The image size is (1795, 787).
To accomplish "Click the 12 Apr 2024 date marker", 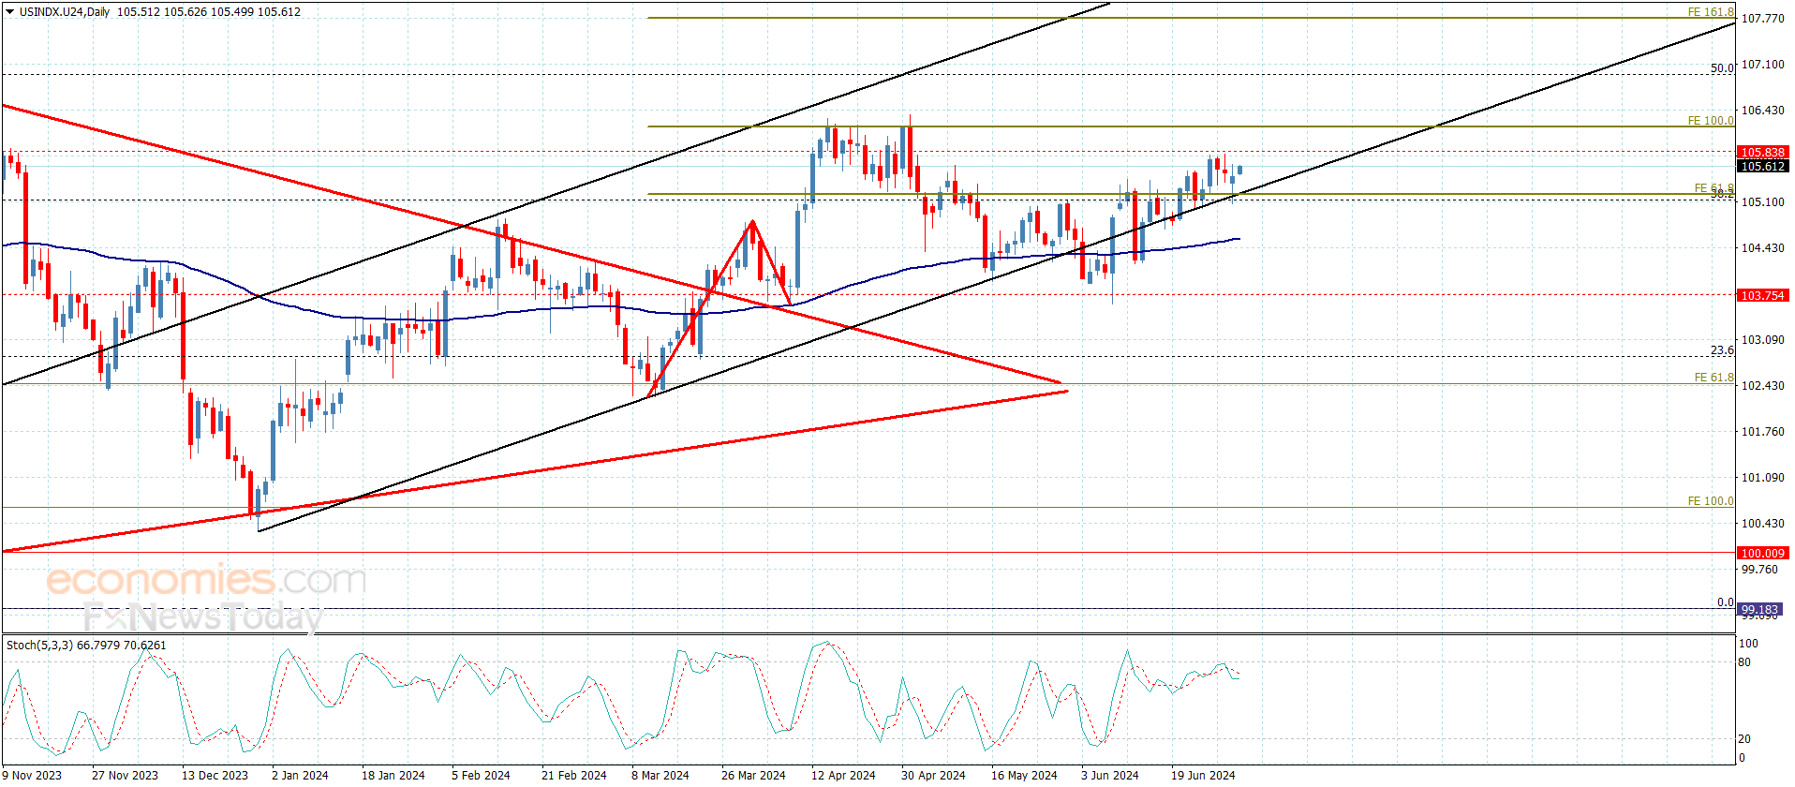I will tap(843, 775).
